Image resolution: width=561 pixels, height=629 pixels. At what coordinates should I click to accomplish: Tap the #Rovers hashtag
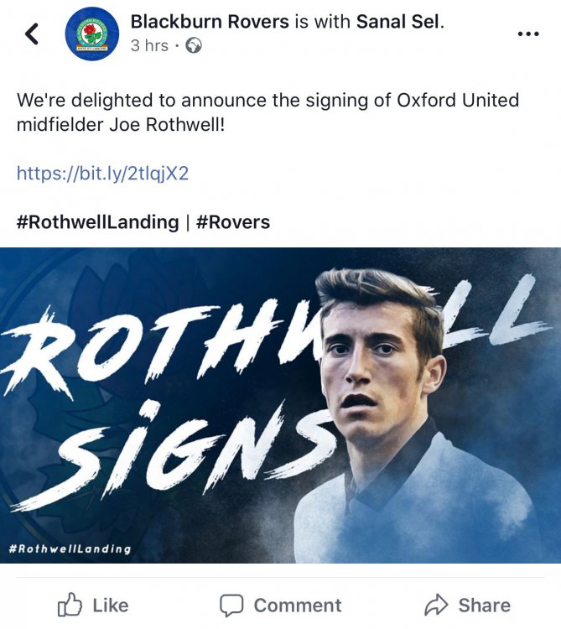233,222
